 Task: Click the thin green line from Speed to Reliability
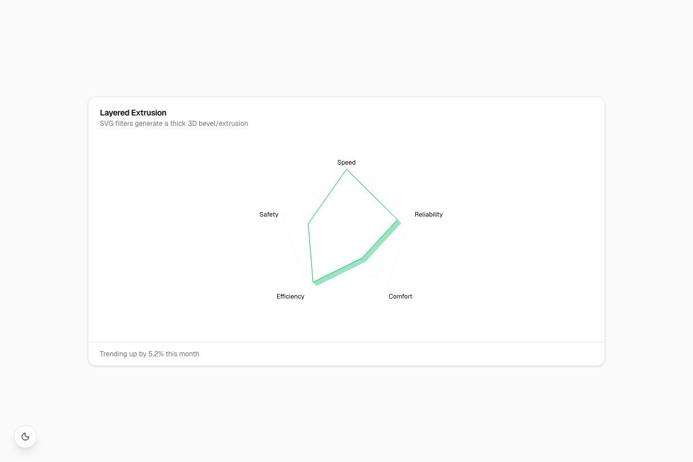(372, 195)
